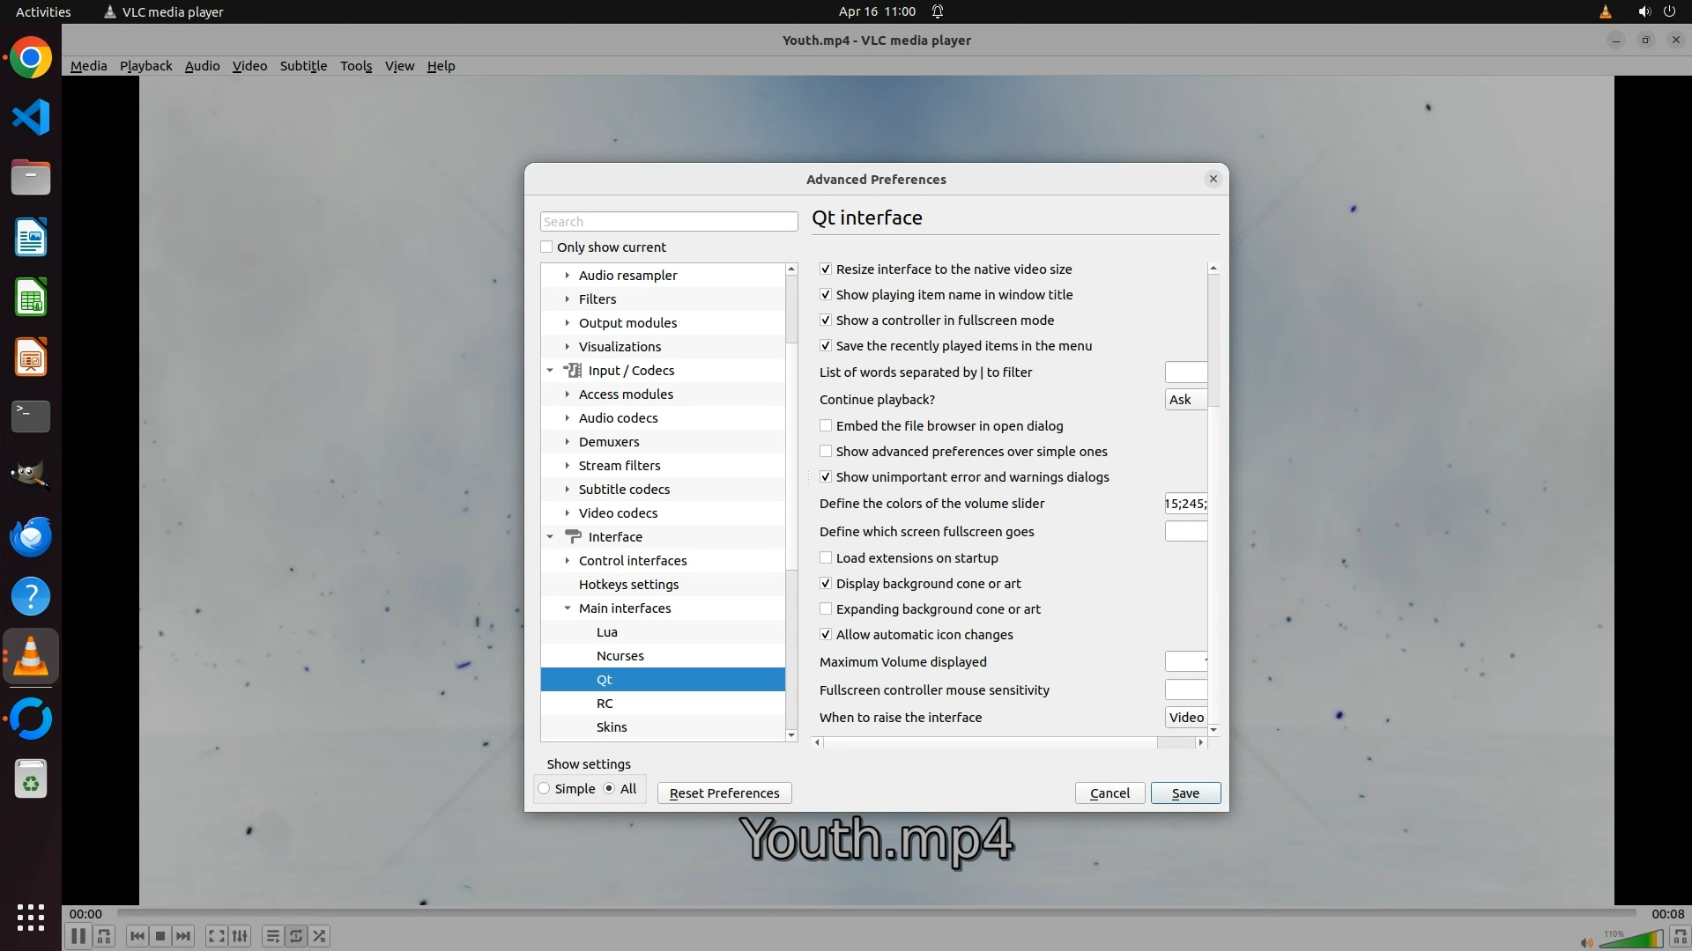Uncheck Resize interface to native video size

(826, 269)
